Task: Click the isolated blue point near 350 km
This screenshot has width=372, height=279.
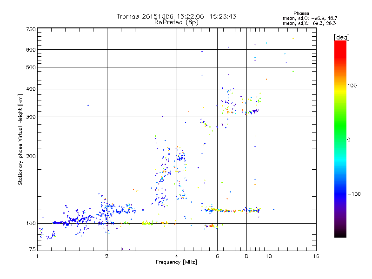Action: (x=88, y=106)
